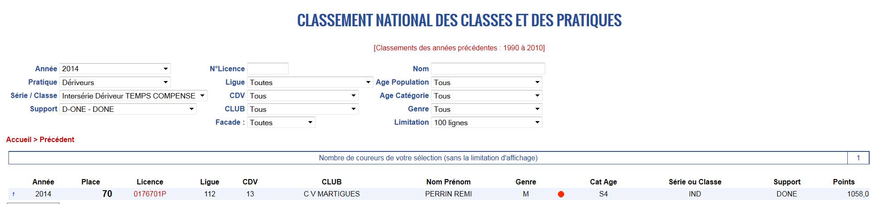Open the Limitation 100 lignes dropdown
Screen dimensions: 875x204
(x=487, y=122)
